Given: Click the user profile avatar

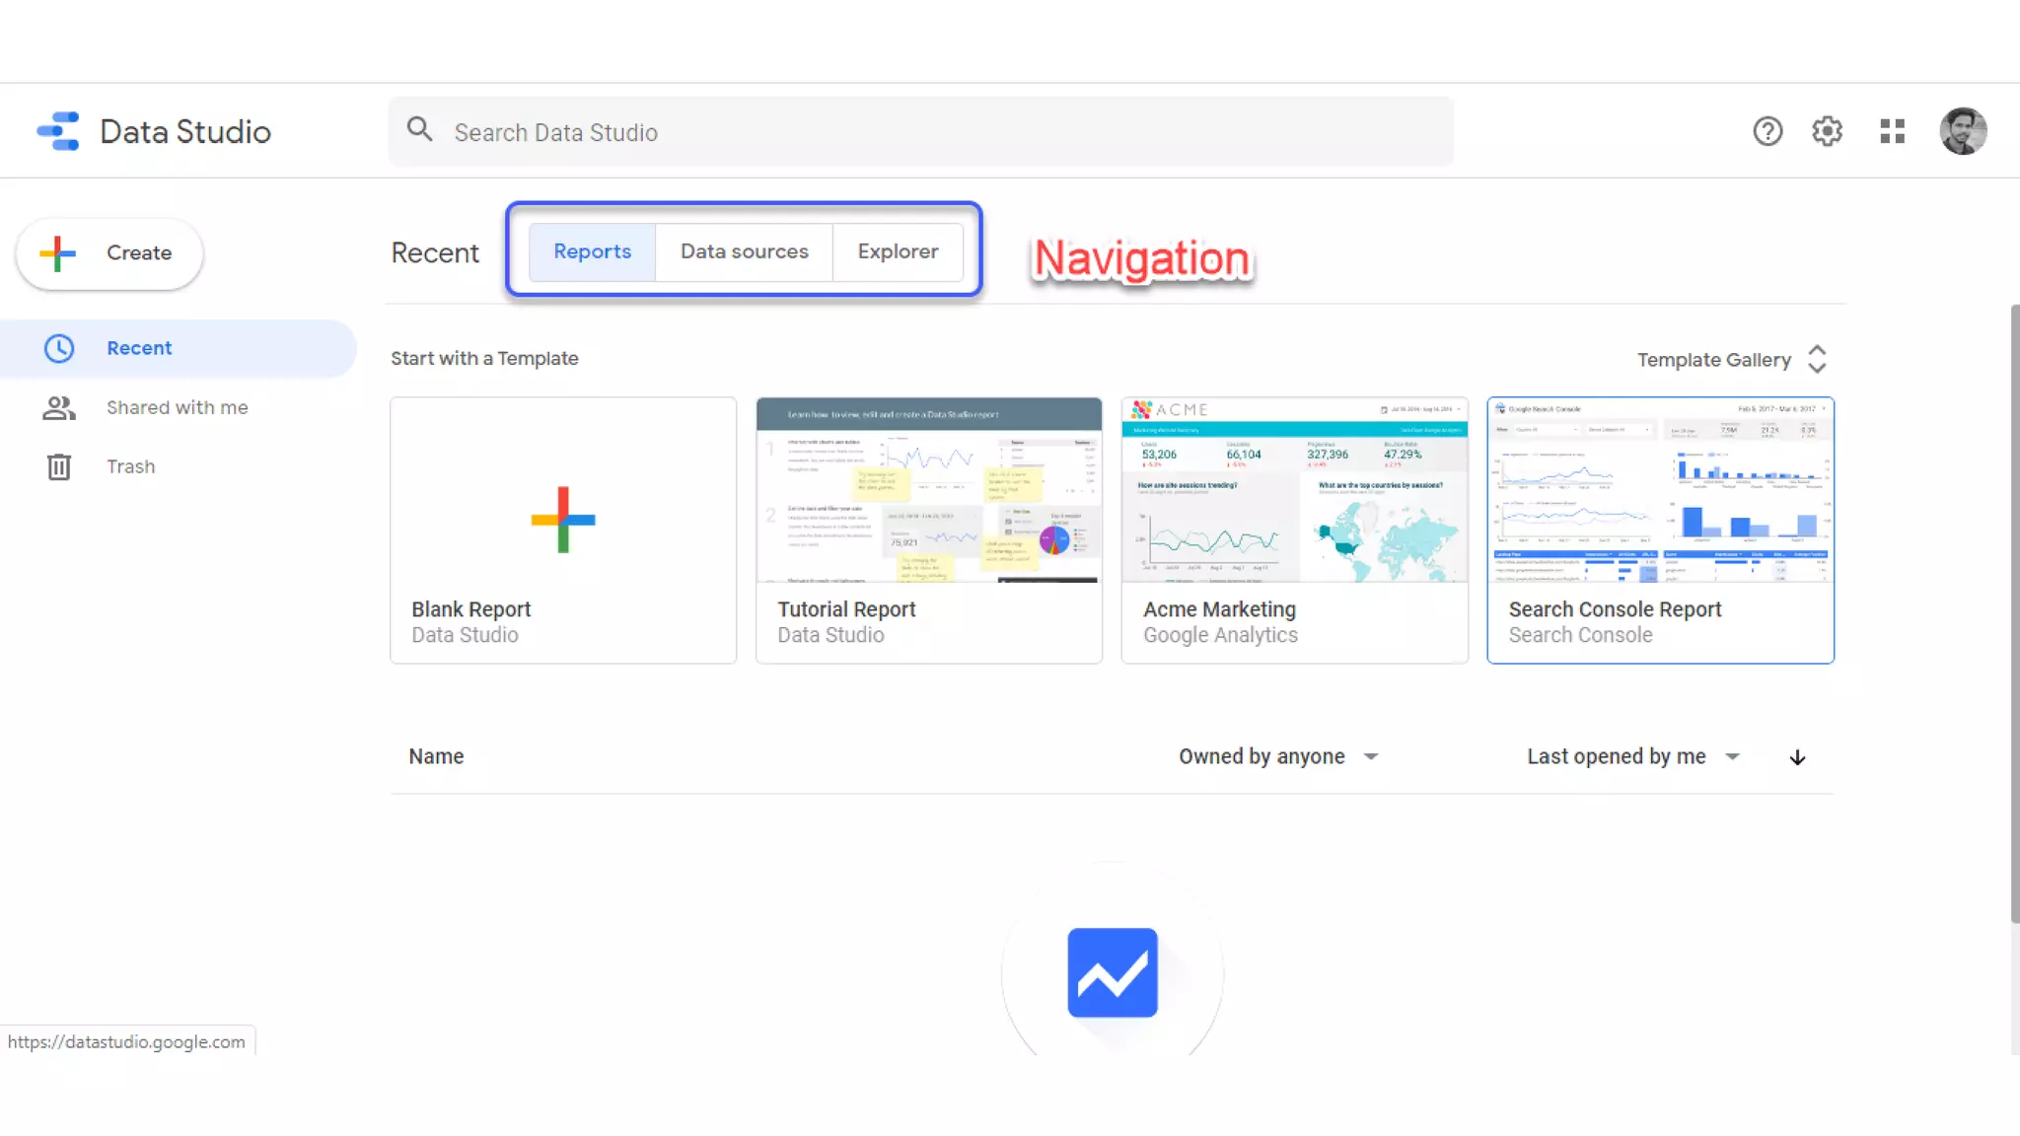Looking at the screenshot, I should (x=1962, y=131).
